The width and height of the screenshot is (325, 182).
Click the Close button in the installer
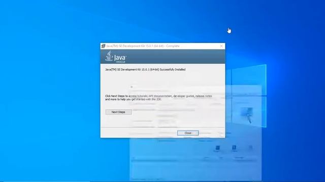(x=188, y=133)
